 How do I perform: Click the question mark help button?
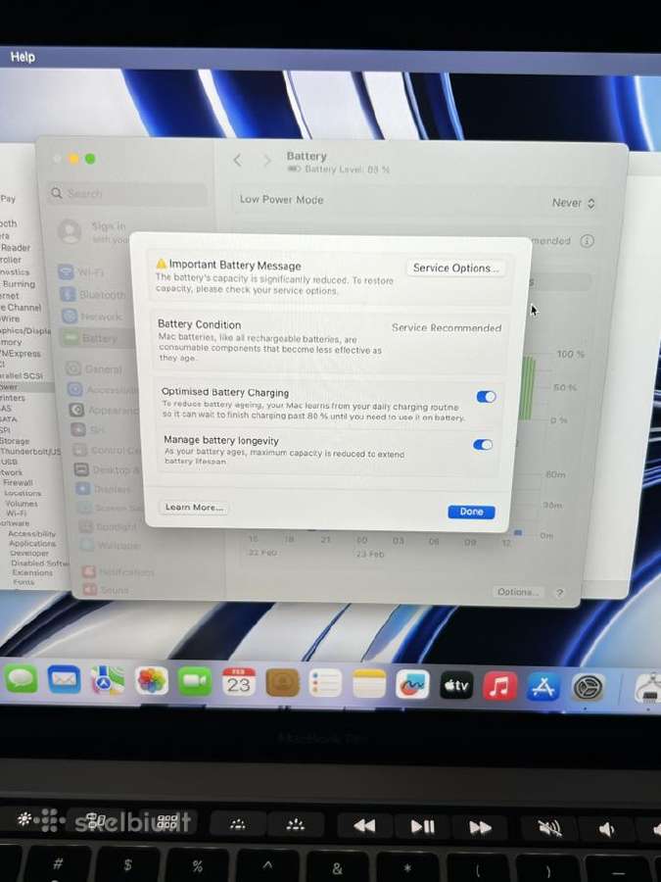click(559, 592)
